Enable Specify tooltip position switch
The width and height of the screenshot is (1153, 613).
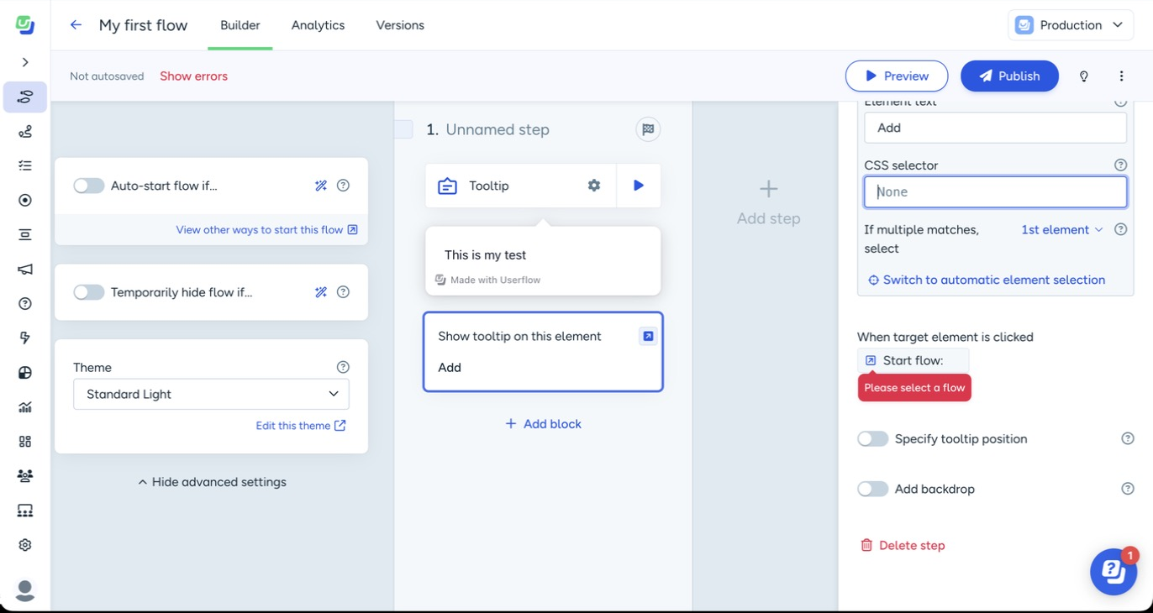point(872,439)
